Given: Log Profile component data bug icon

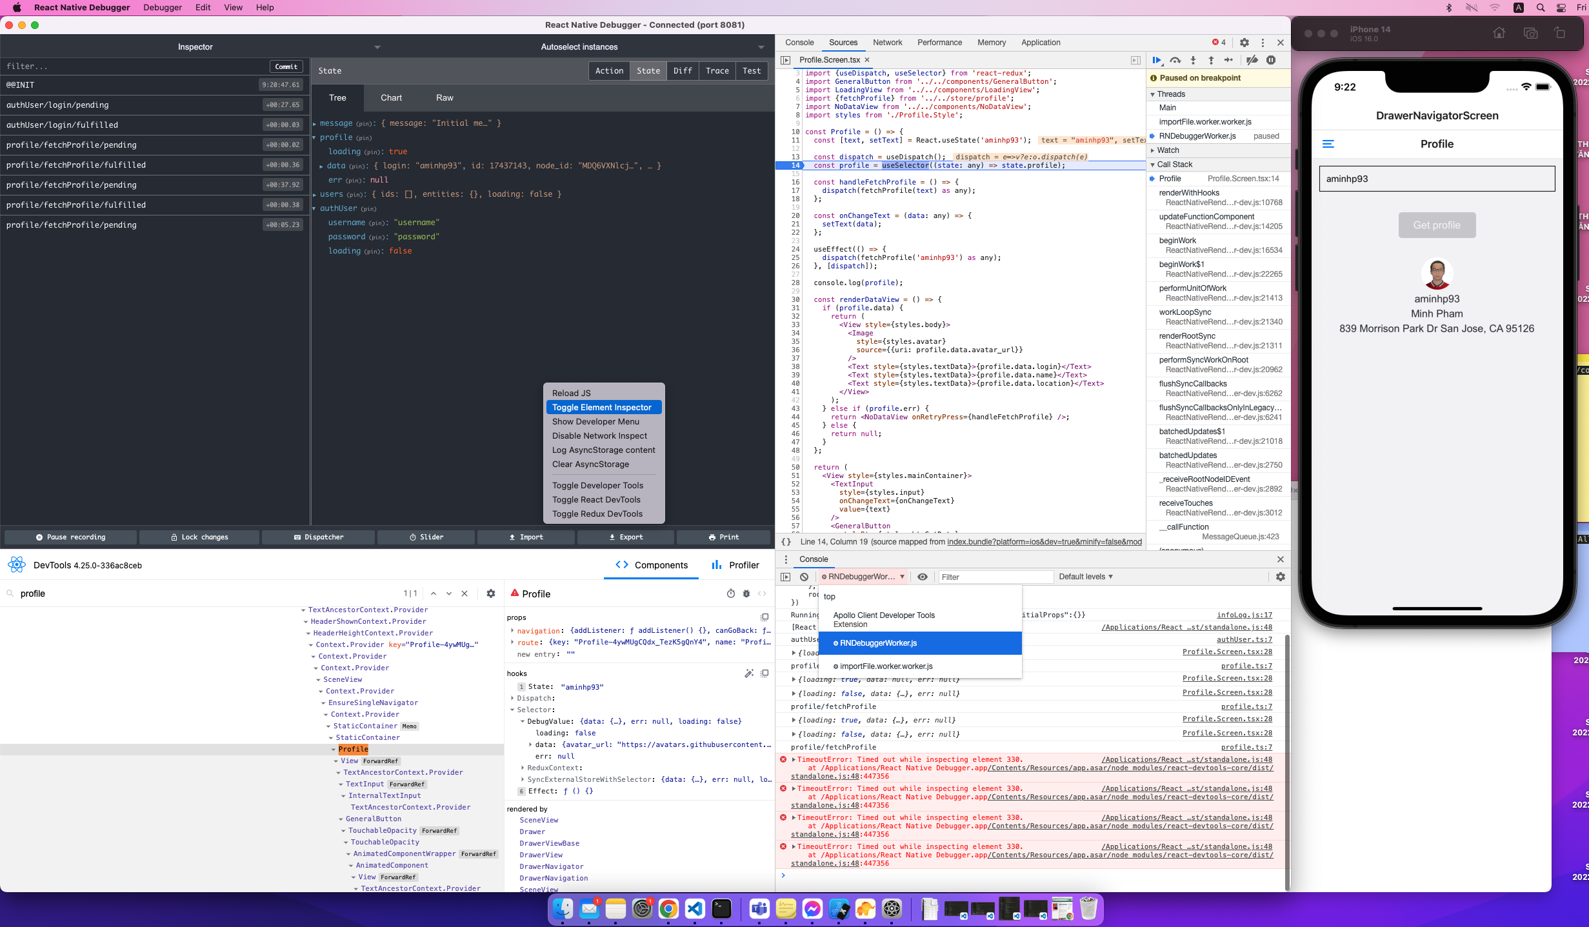Looking at the screenshot, I should 746,593.
